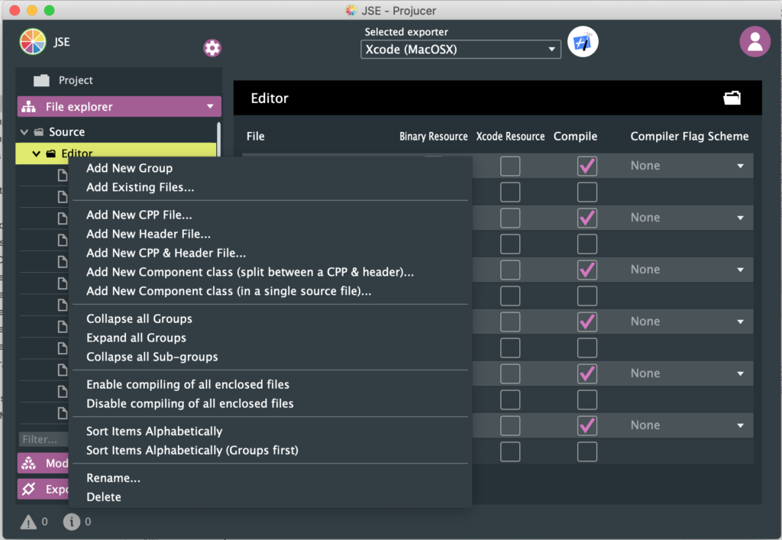Collapse the Source group tree arrow
This screenshot has height=540, width=782.
click(24, 132)
